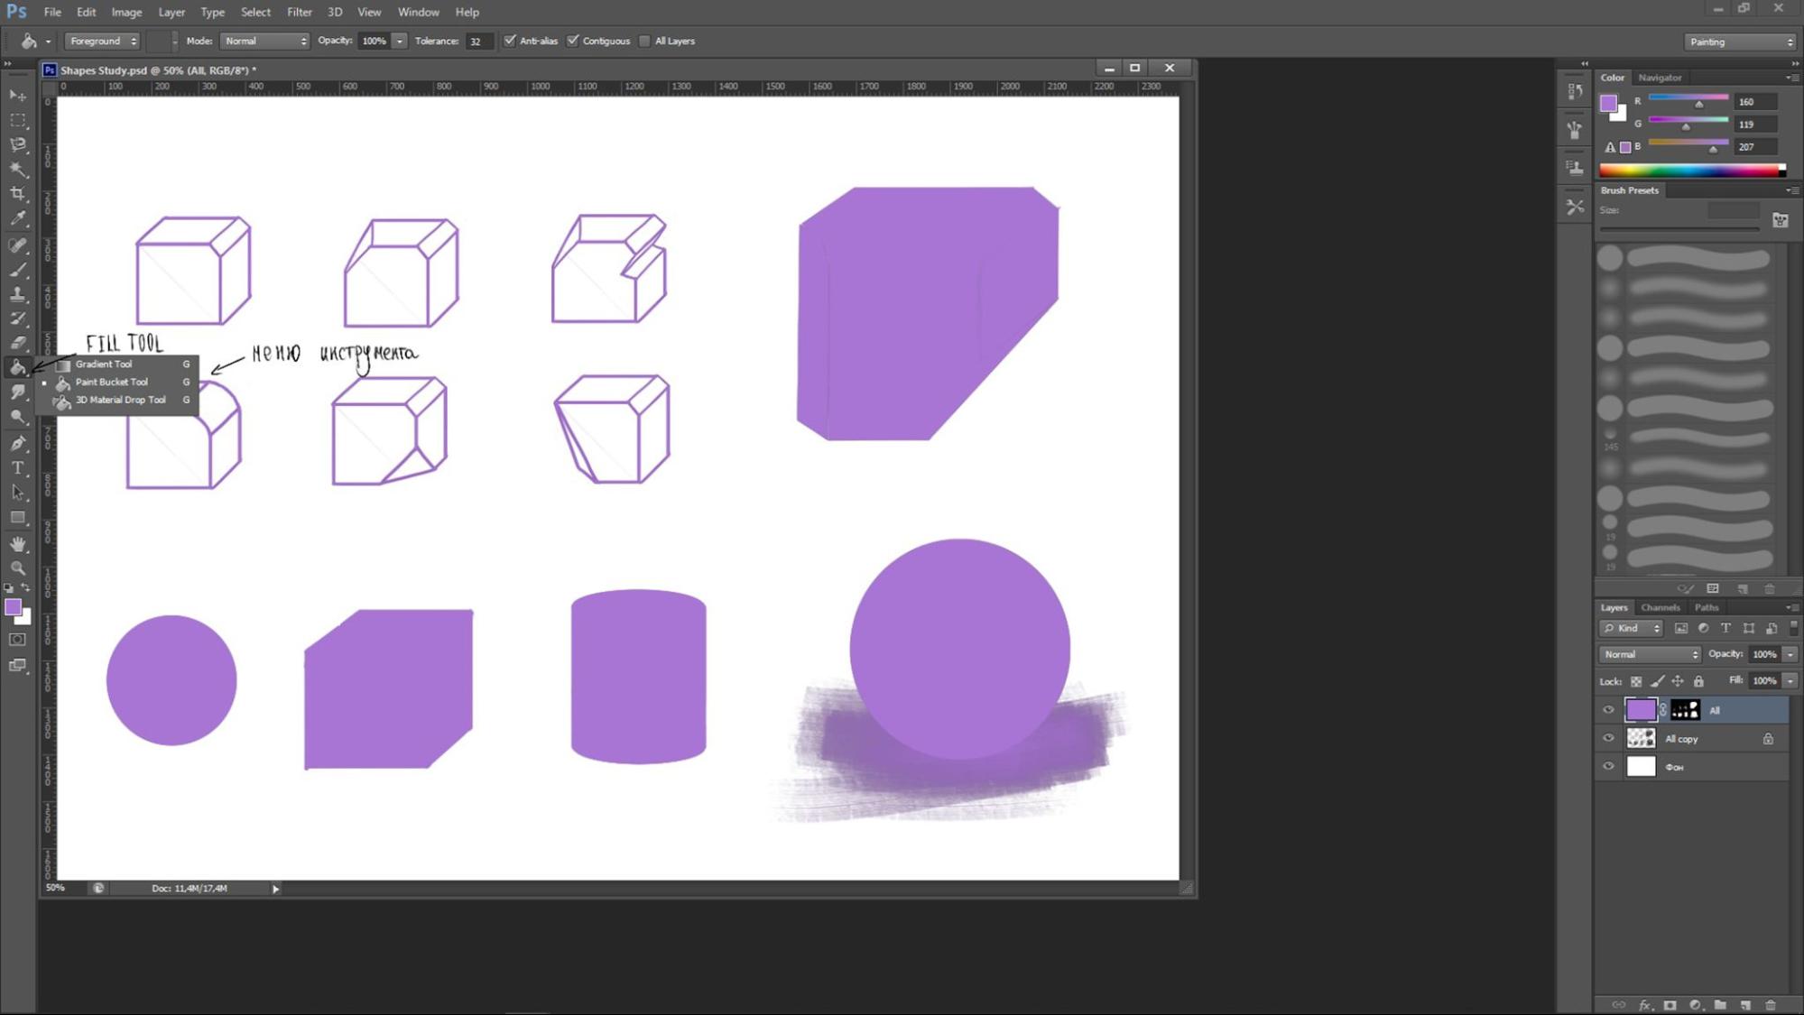This screenshot has width=1804, height=1015.
Task: Toggle Quick Mask mode
Action: coord(18,640)
